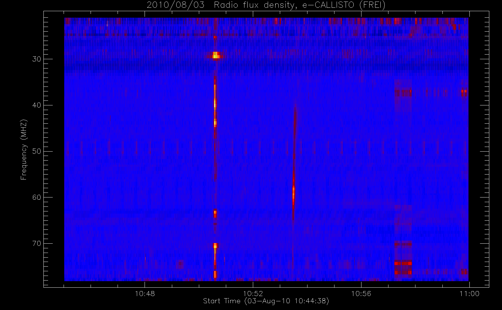Click the frequency tick label "50"
Viewport: 502px width, 310px height.
tap(37, 151)
